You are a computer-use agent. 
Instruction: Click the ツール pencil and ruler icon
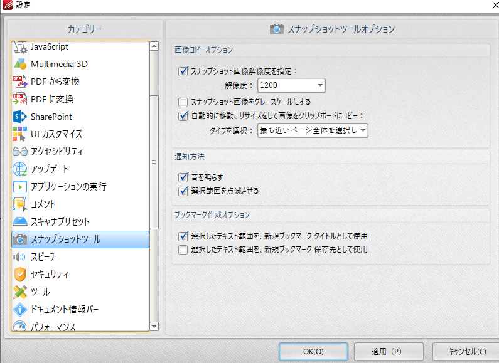tap(20, 292)
